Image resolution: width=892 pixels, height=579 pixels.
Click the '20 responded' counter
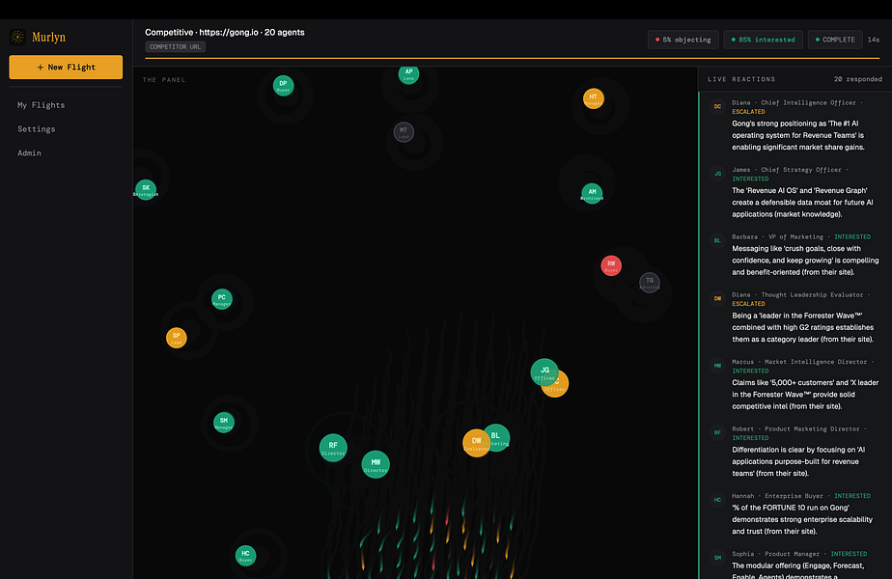coord(858,79)
